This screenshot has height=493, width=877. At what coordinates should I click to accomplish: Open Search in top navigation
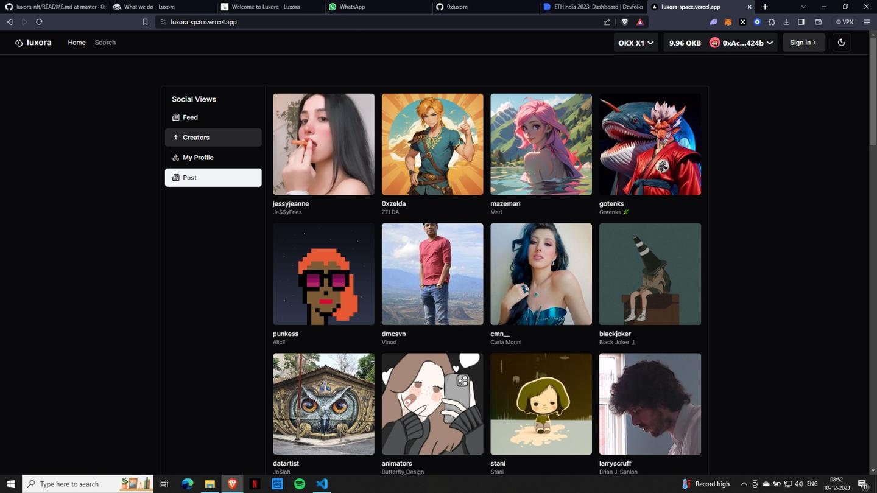click(105, 43)
